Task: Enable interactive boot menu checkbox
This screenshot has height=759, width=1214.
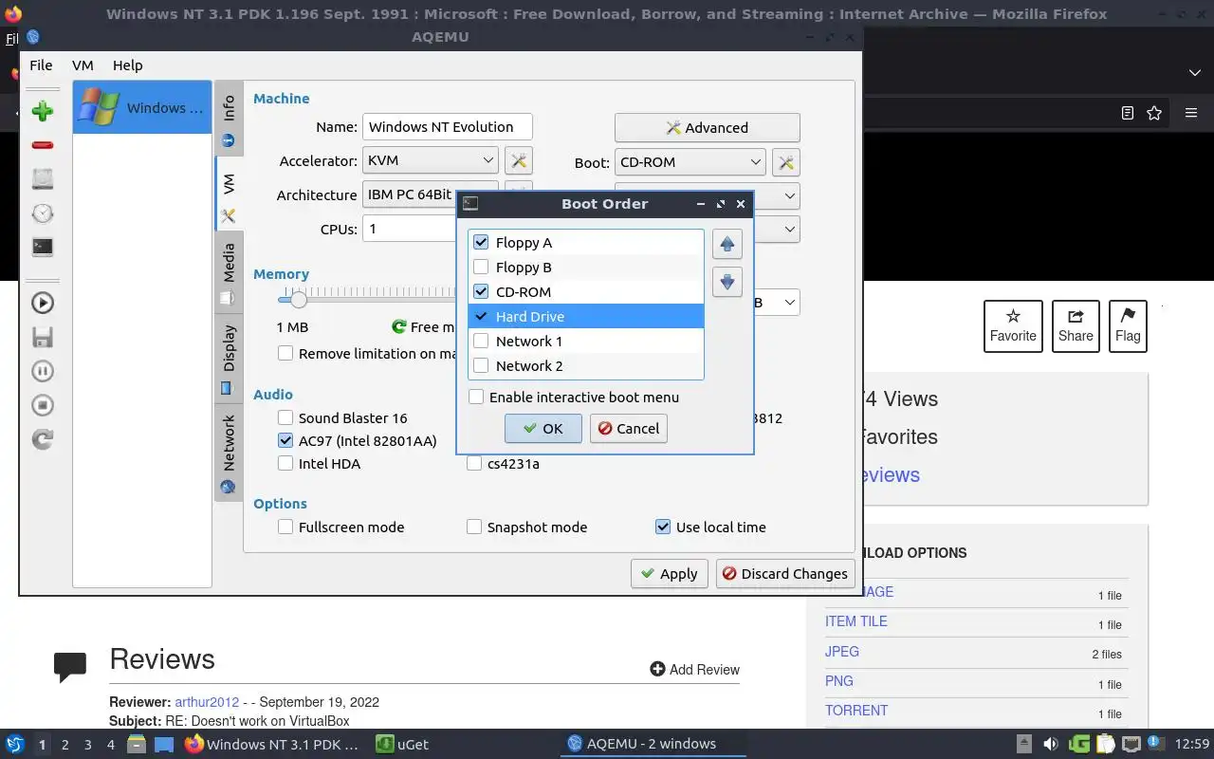Action: coord(476,397)
